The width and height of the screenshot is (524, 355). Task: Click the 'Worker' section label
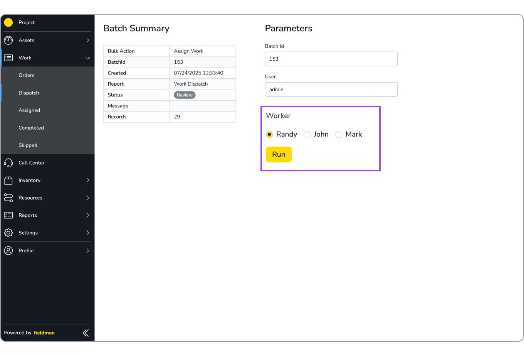(x=278, y=116)
